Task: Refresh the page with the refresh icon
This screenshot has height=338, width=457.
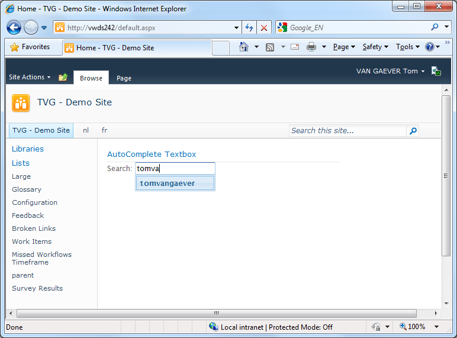Action: pos(249,28)
